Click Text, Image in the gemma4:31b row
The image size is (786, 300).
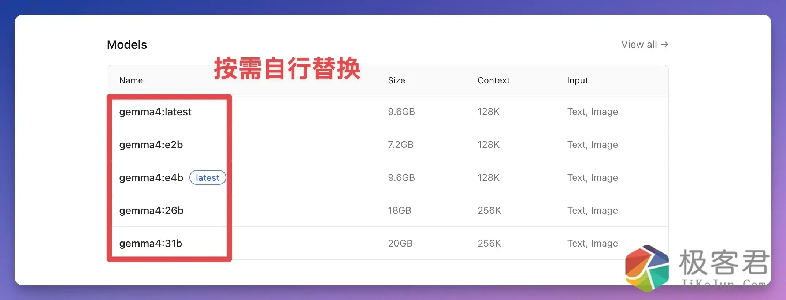(593, 244)
